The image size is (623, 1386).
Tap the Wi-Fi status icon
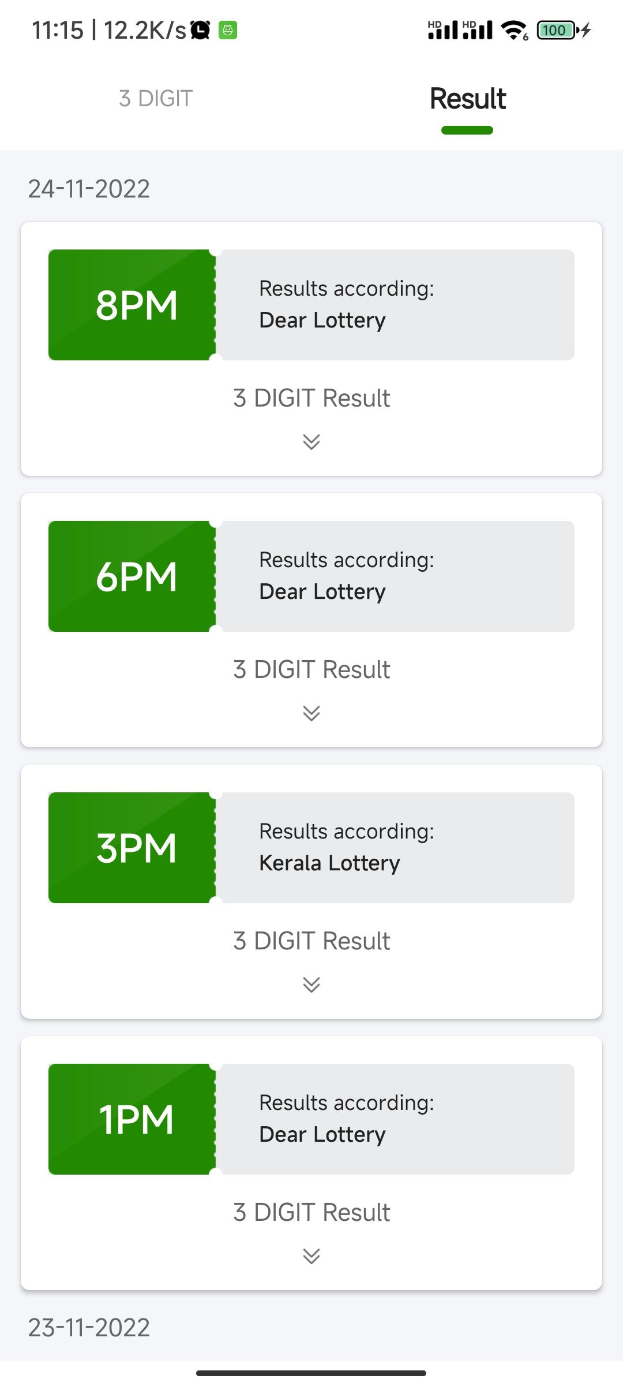(x=514, y=30)
